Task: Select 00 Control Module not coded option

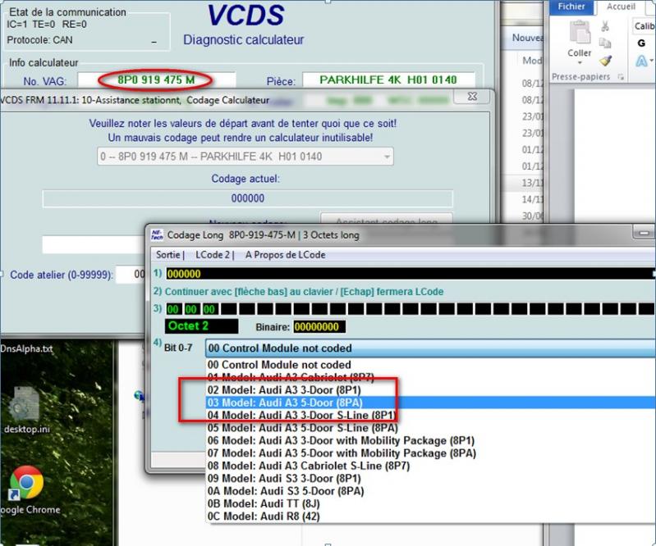Action: [431, 365]
